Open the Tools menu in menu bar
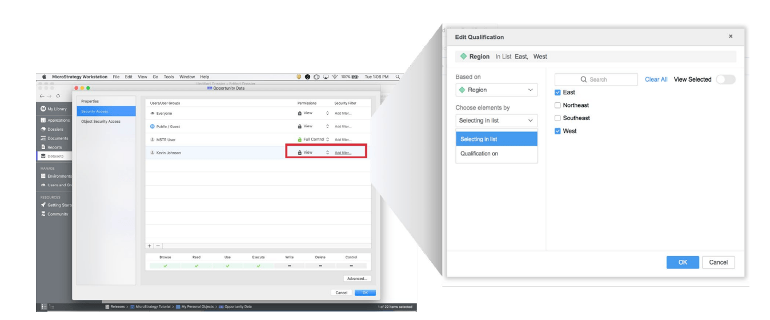 tap(169, 77)
